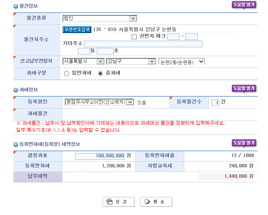Click the 신고 submit button
Screen dimensions: 268x215
click(x=118, y=202)
